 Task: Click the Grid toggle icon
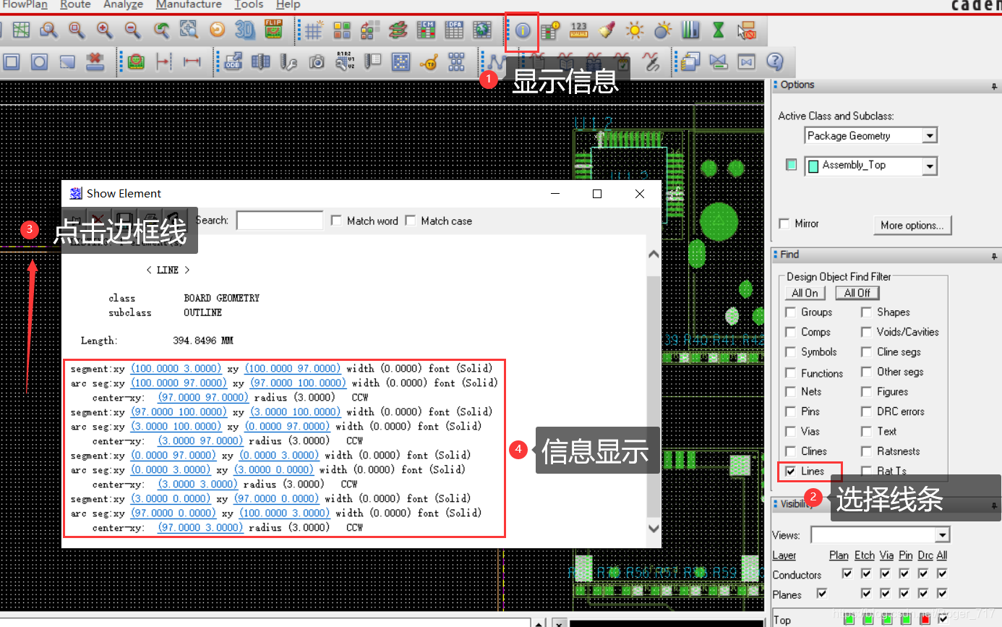click(313, 30)
